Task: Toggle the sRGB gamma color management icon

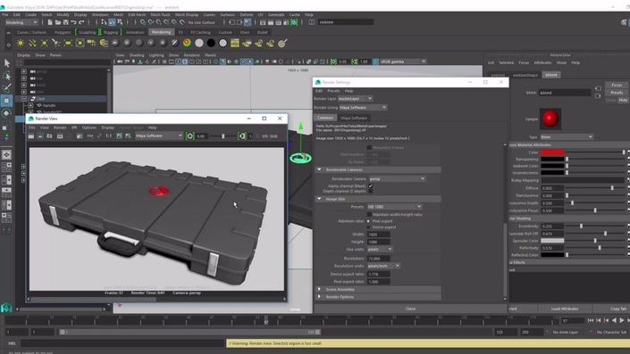Action: click(375, 62)
